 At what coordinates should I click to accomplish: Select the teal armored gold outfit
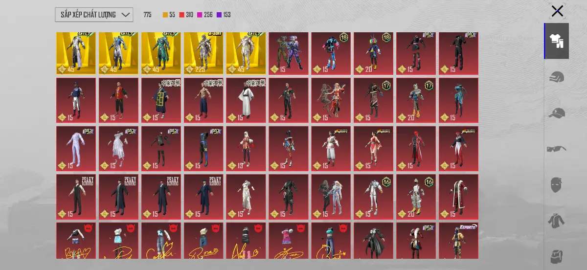tap(161, 53)
